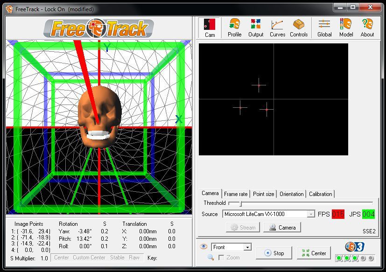Switch to the Frame rate tab
The width and height of the screenshot is (386, 272).
pos(235,194)
